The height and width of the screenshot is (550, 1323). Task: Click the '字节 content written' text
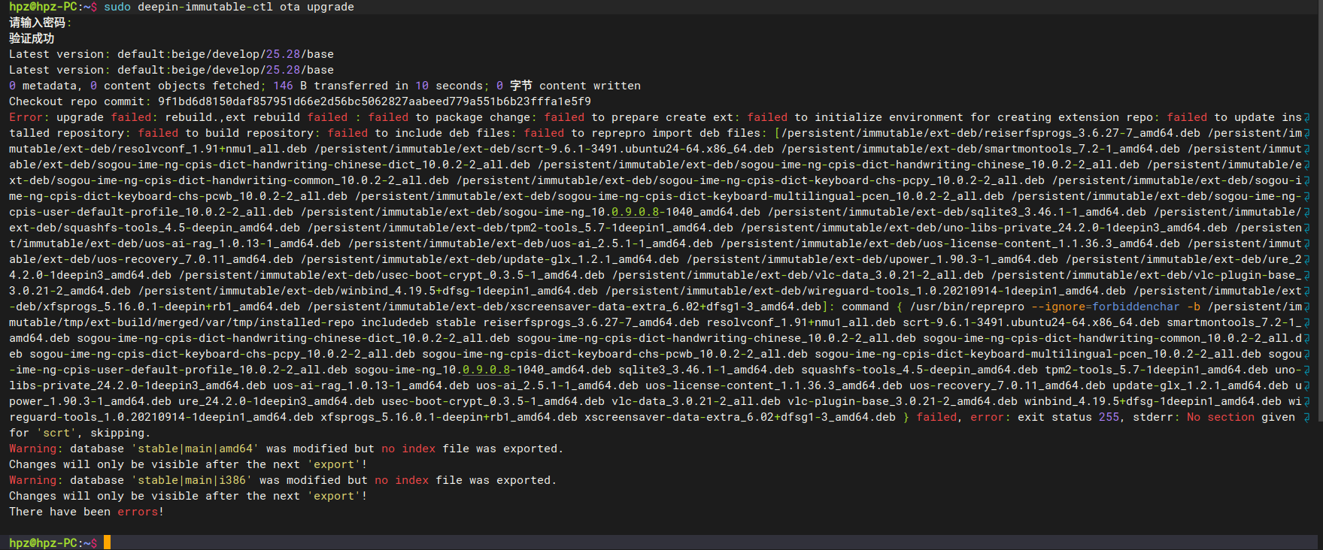click(575, 86)
